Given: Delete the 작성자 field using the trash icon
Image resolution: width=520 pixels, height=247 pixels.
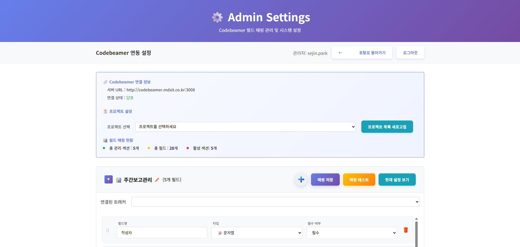Looking at the screenshot, I should [x=406, y=230].
